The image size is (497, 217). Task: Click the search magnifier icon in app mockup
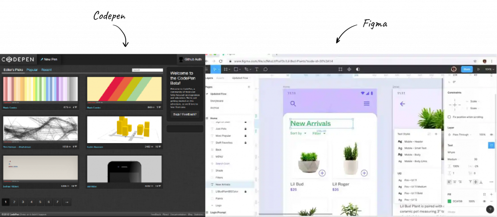tap(293, 103)
